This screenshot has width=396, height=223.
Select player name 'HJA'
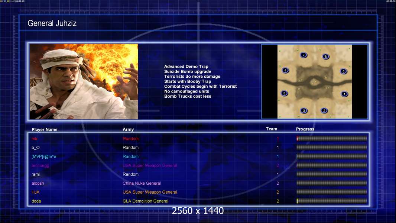[x=35, y=192]
